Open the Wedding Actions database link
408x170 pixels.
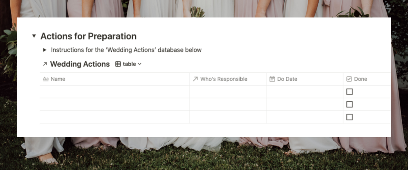pyautogui.click(x=80, y=64)
